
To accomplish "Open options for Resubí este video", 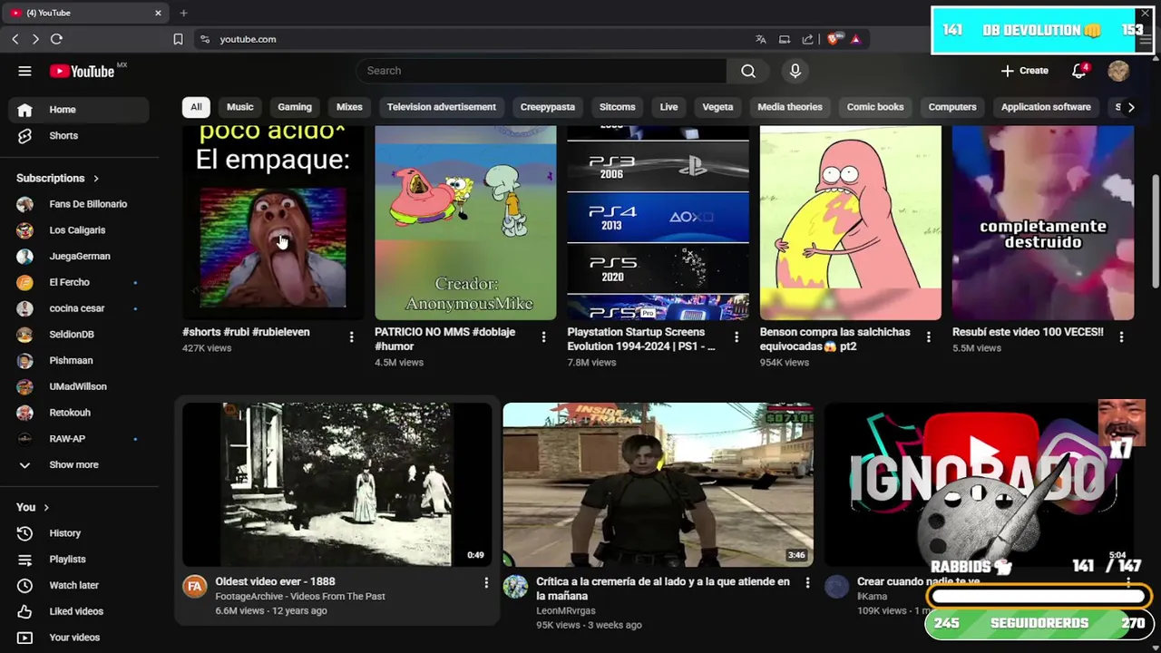I will [1121, 337].
